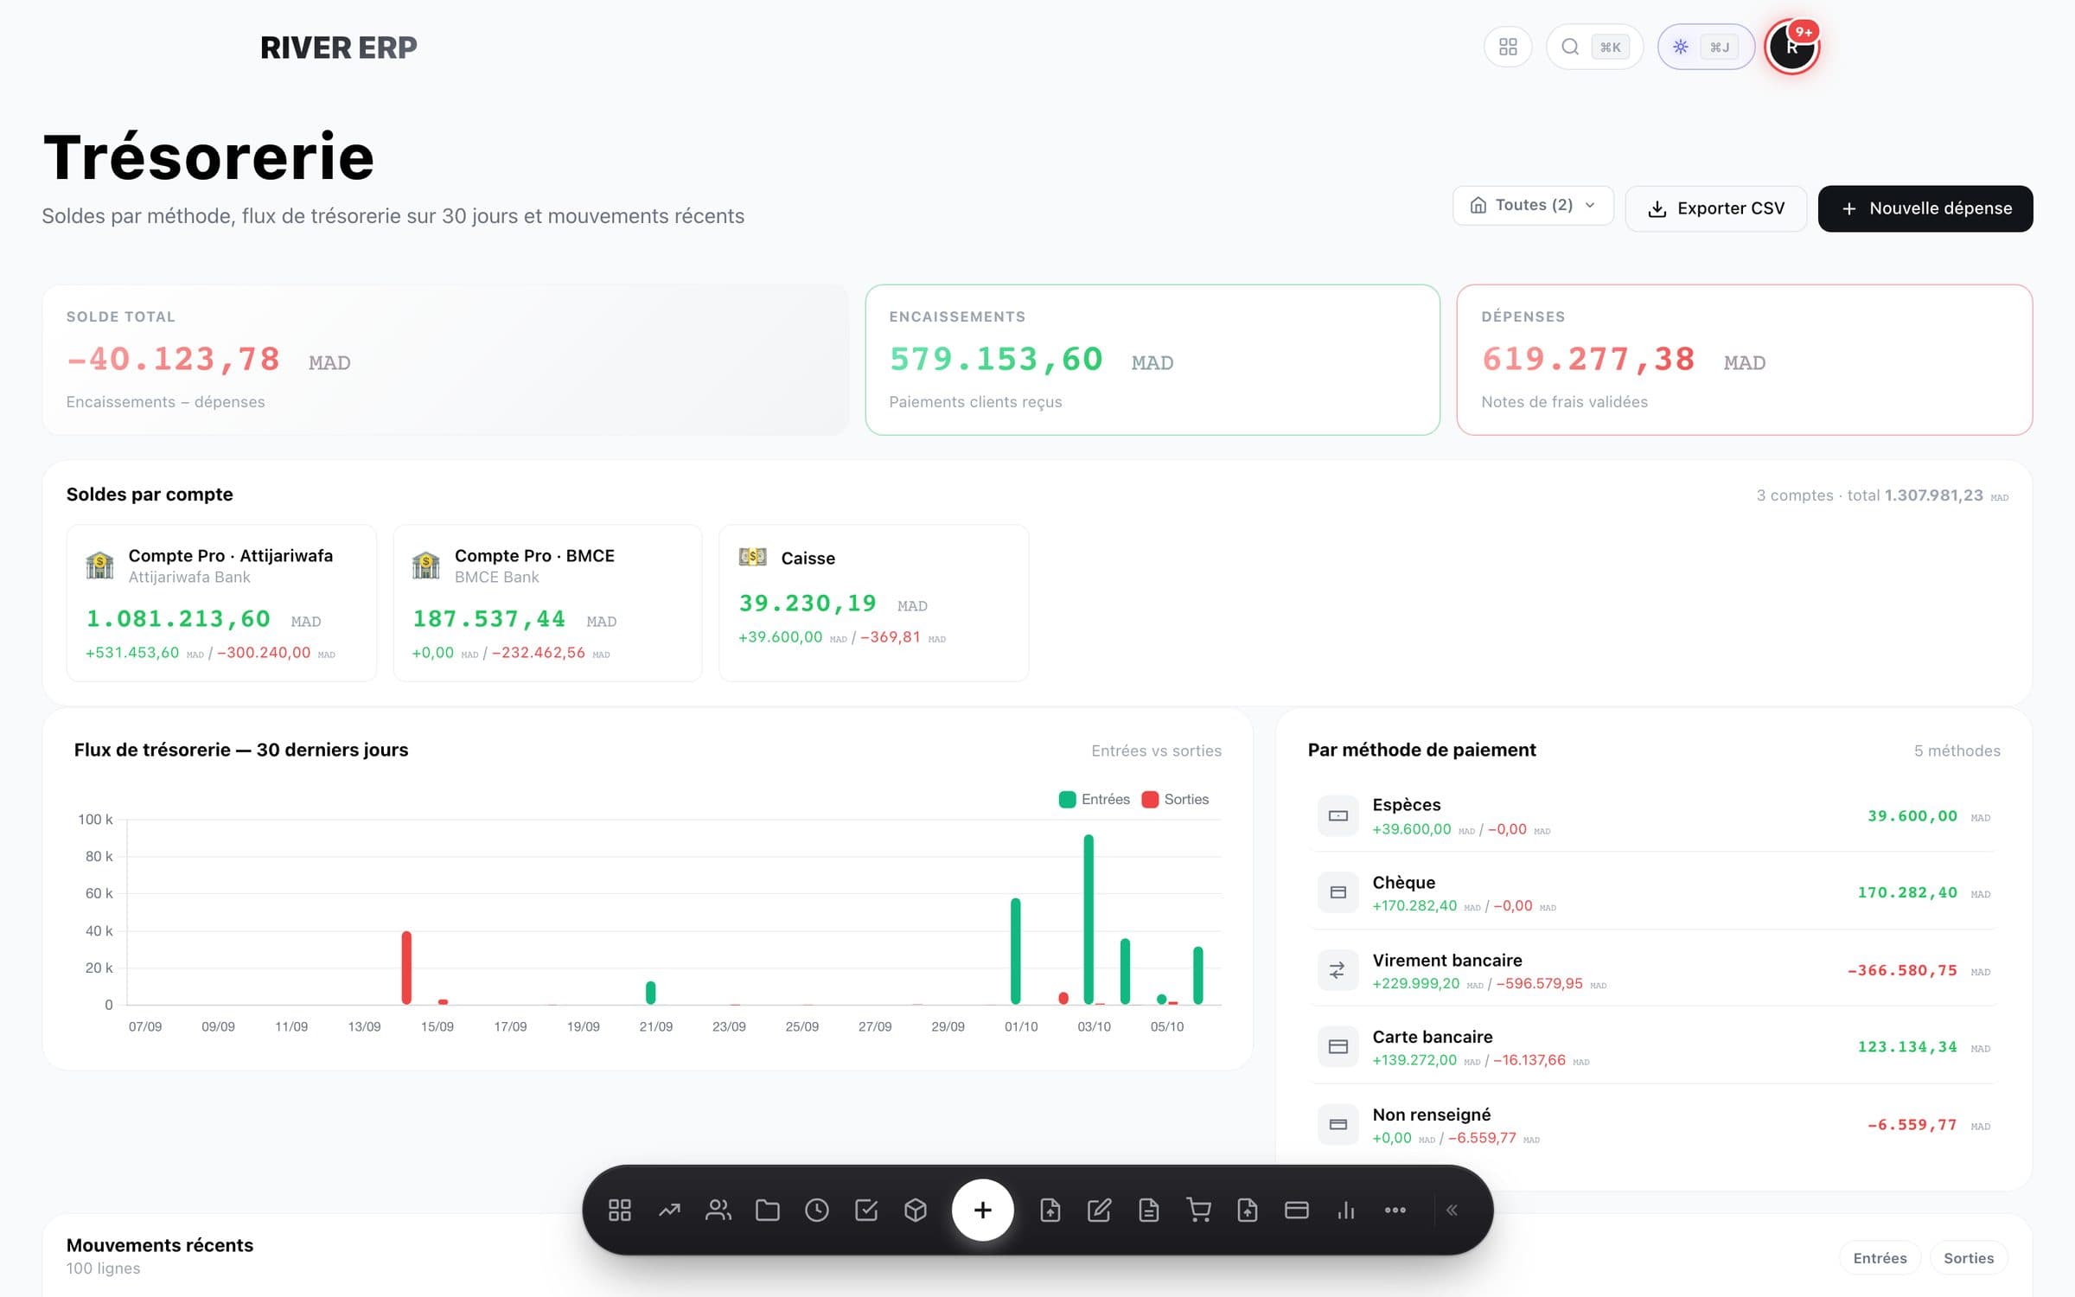Image resolution: width=2075 pixels, height=1297 pixels.
Task: Click Exporter CSV button
Action: [1716, 208]
